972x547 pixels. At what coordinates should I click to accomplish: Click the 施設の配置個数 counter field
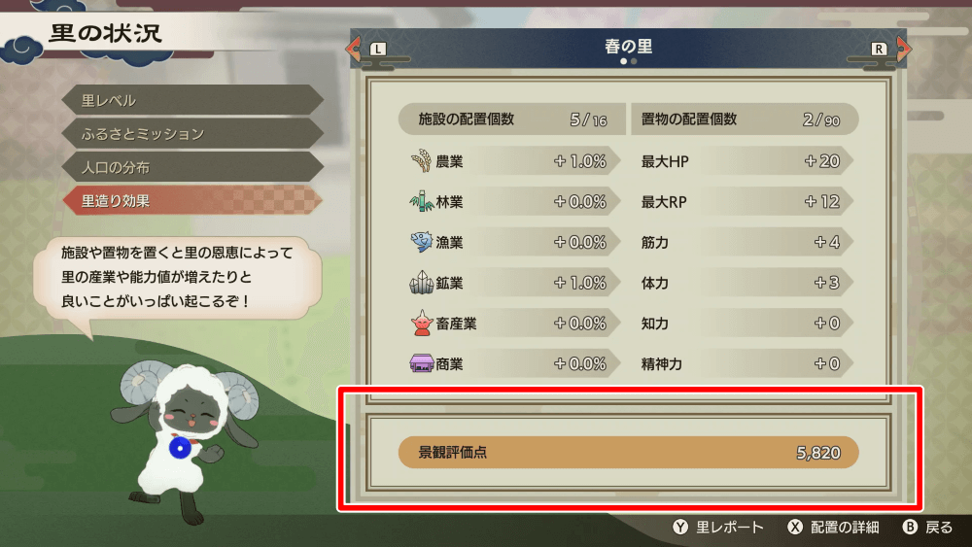pyautogui.click(x=512, y=119)
